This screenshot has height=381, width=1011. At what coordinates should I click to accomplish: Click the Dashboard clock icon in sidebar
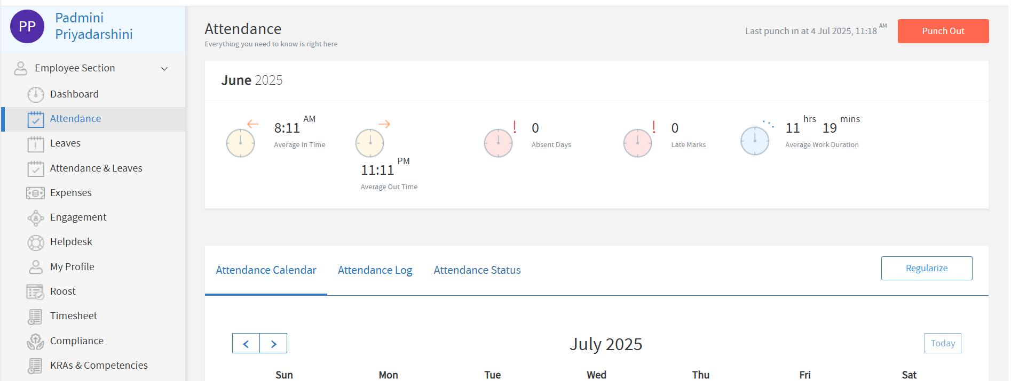tap(36, 94)
